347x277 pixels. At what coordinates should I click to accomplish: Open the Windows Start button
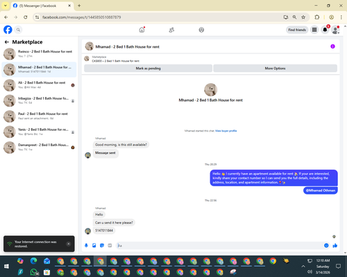(6, 267)
